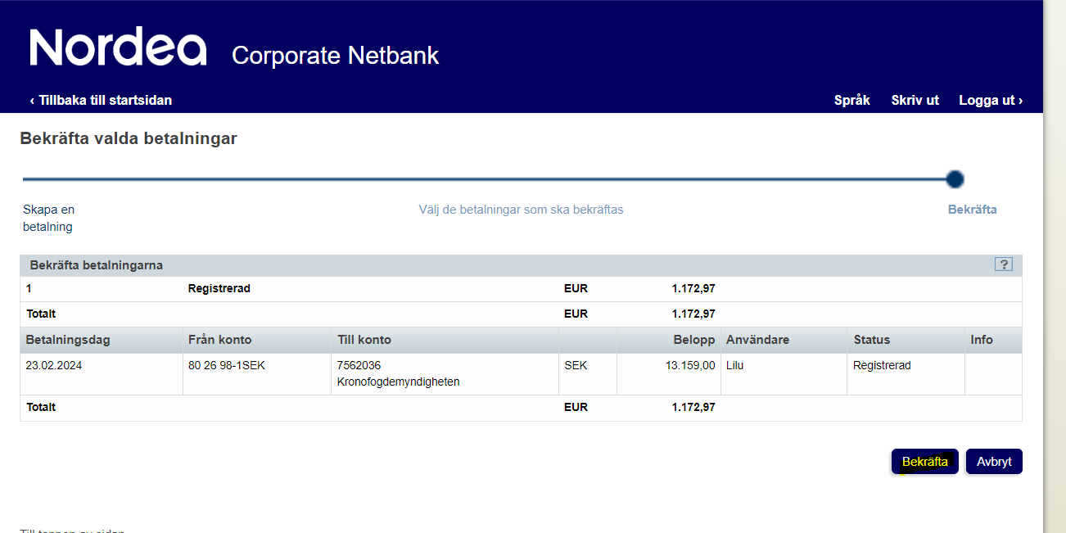This screenshot has width=1066, height=533.
Task: Click the Till konto column header
Action: (x=364, y=340)
